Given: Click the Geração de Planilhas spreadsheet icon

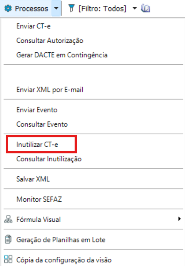Looking at the screenshot, I should (8, 239).
